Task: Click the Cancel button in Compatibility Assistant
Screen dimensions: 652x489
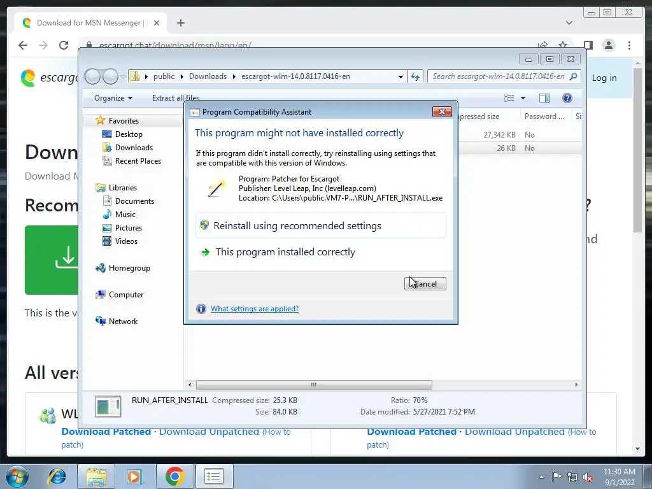Action: click(x=425, y=283)
